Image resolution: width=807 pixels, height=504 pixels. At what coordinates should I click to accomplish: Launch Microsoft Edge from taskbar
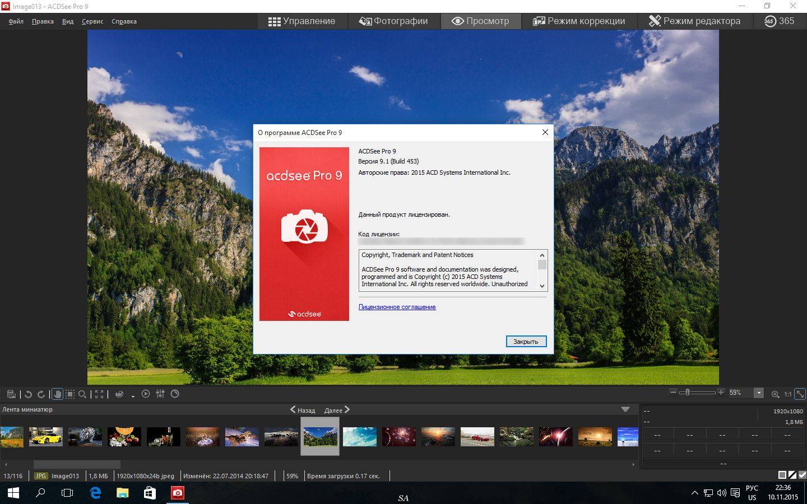pyautogui.click(x=95, y=493)
